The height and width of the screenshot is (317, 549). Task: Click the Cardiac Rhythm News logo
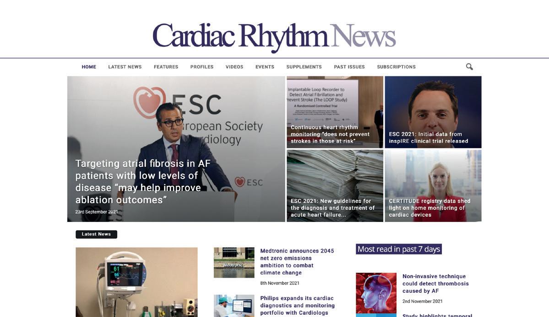coord(274,37)
